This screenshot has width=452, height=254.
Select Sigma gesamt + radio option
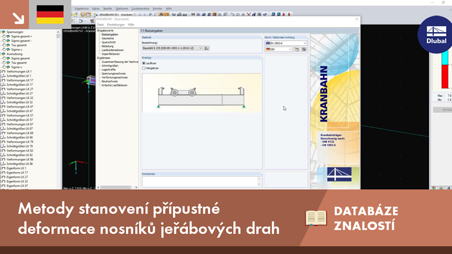pos(4,37)
